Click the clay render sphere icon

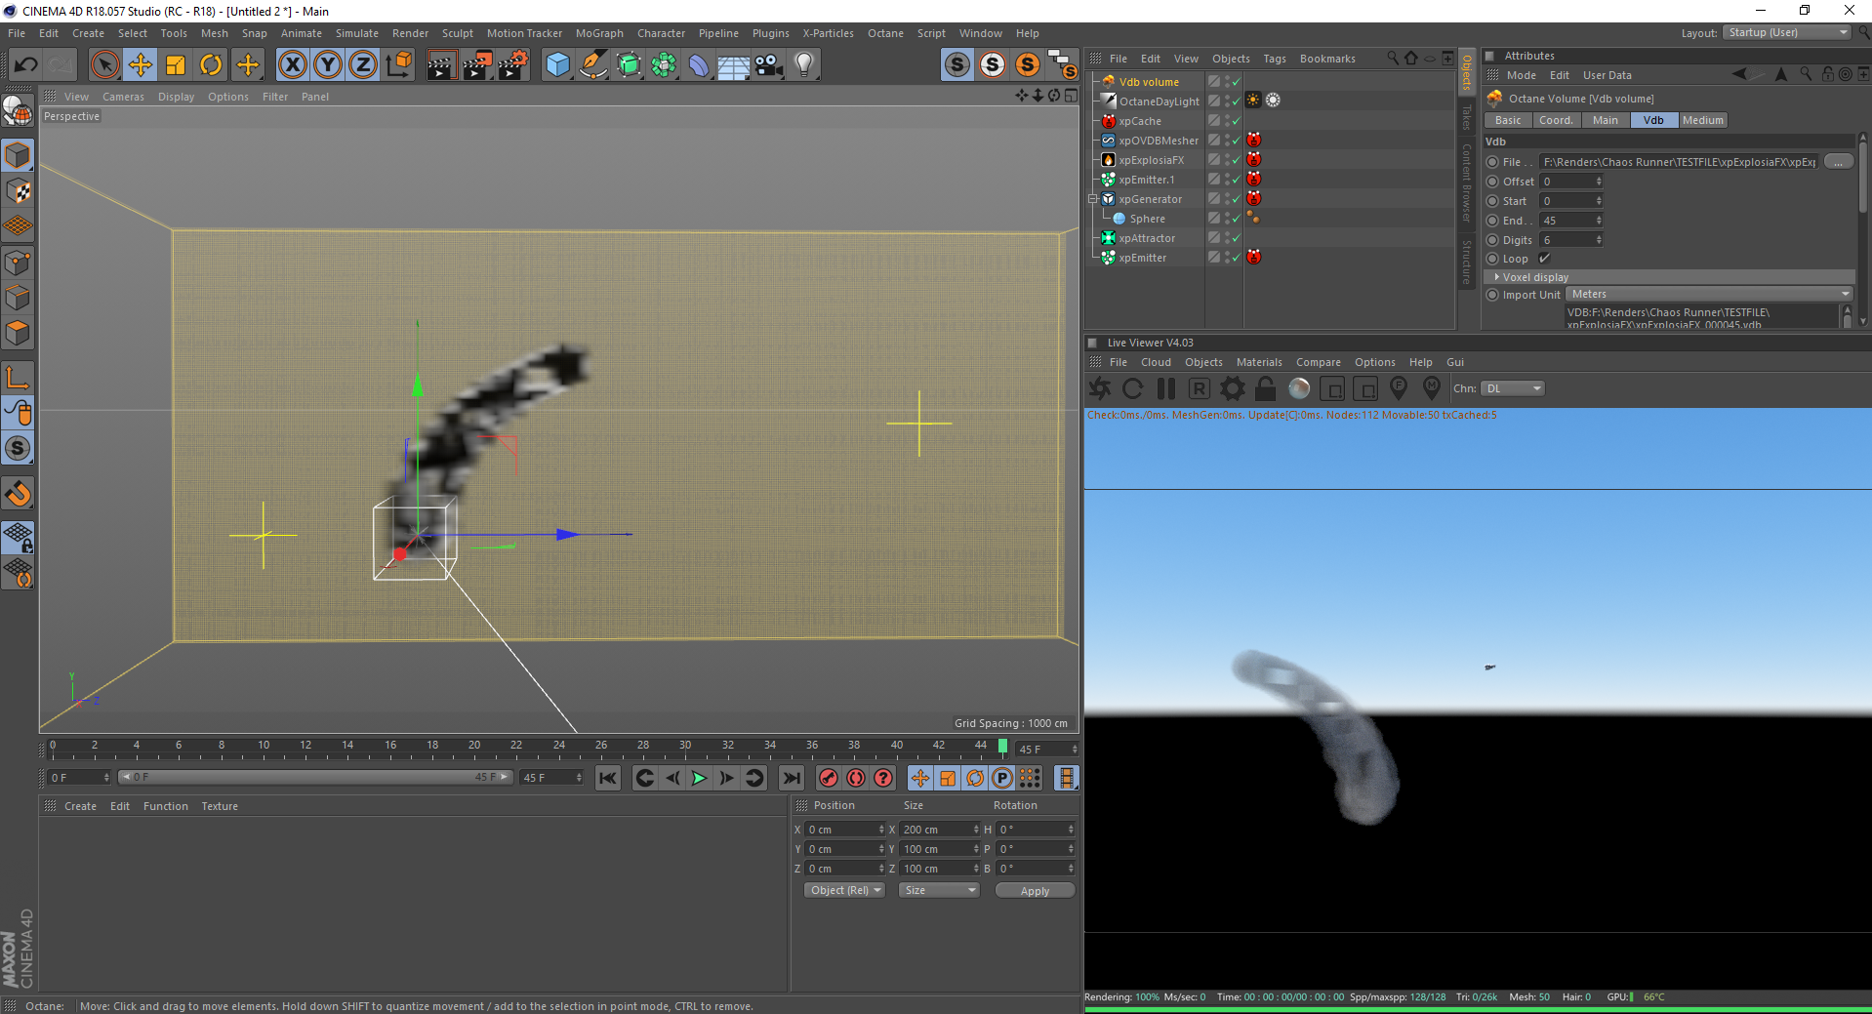click(x=1299, y=388)
